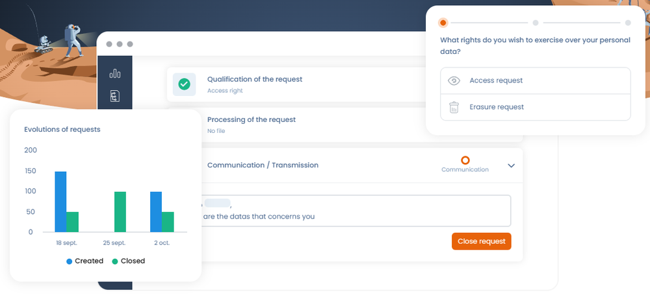
Task: Click the eye icon beside Access request
Action: 454,80
